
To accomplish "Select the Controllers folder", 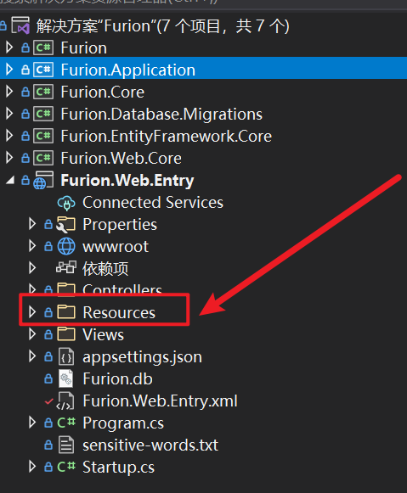I will (122, 289).
